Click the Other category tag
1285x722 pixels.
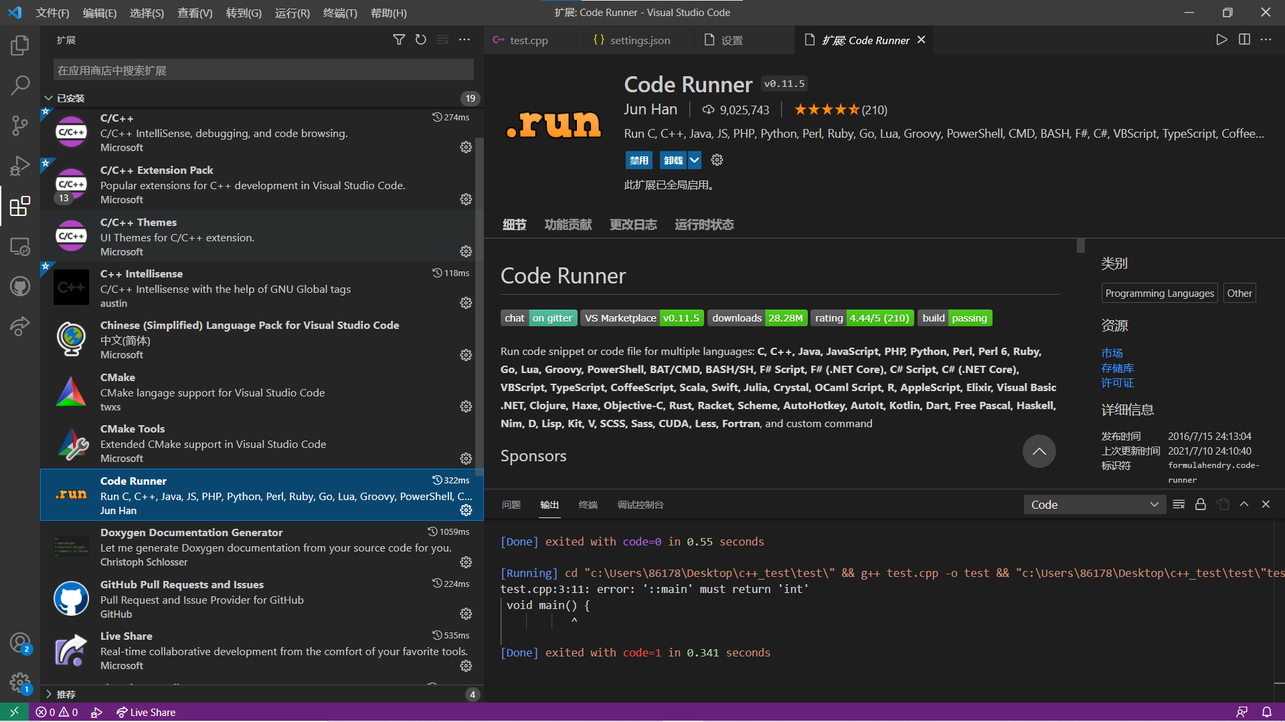pyautogui.click(x=1239, y=293)
